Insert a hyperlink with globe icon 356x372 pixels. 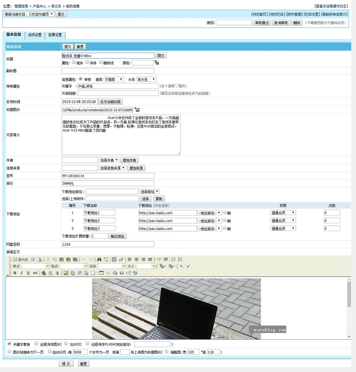pyautogui.click(x=44, y=273)
